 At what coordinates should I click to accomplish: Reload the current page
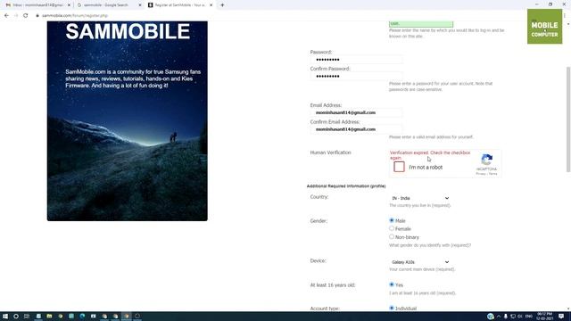point(26,16)
